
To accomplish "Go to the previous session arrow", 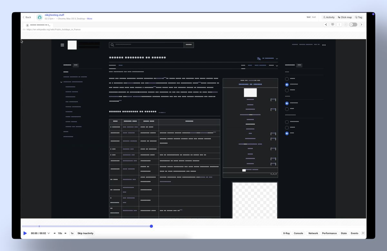I will [346, 24].
